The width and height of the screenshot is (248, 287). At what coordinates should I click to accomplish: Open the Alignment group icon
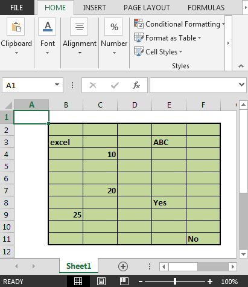[x=79, y=27]
